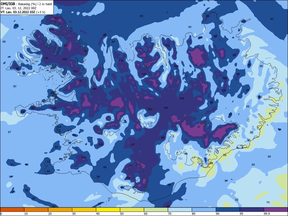
Task: Choose the 30–40 amber legend segment
Action: tap(84, 210)
